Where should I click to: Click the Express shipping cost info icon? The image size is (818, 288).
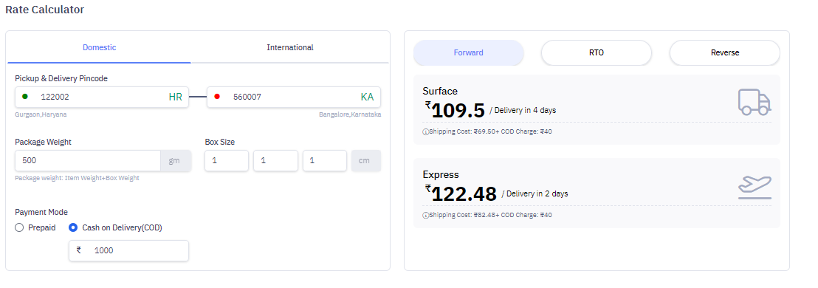click(425, 216)
